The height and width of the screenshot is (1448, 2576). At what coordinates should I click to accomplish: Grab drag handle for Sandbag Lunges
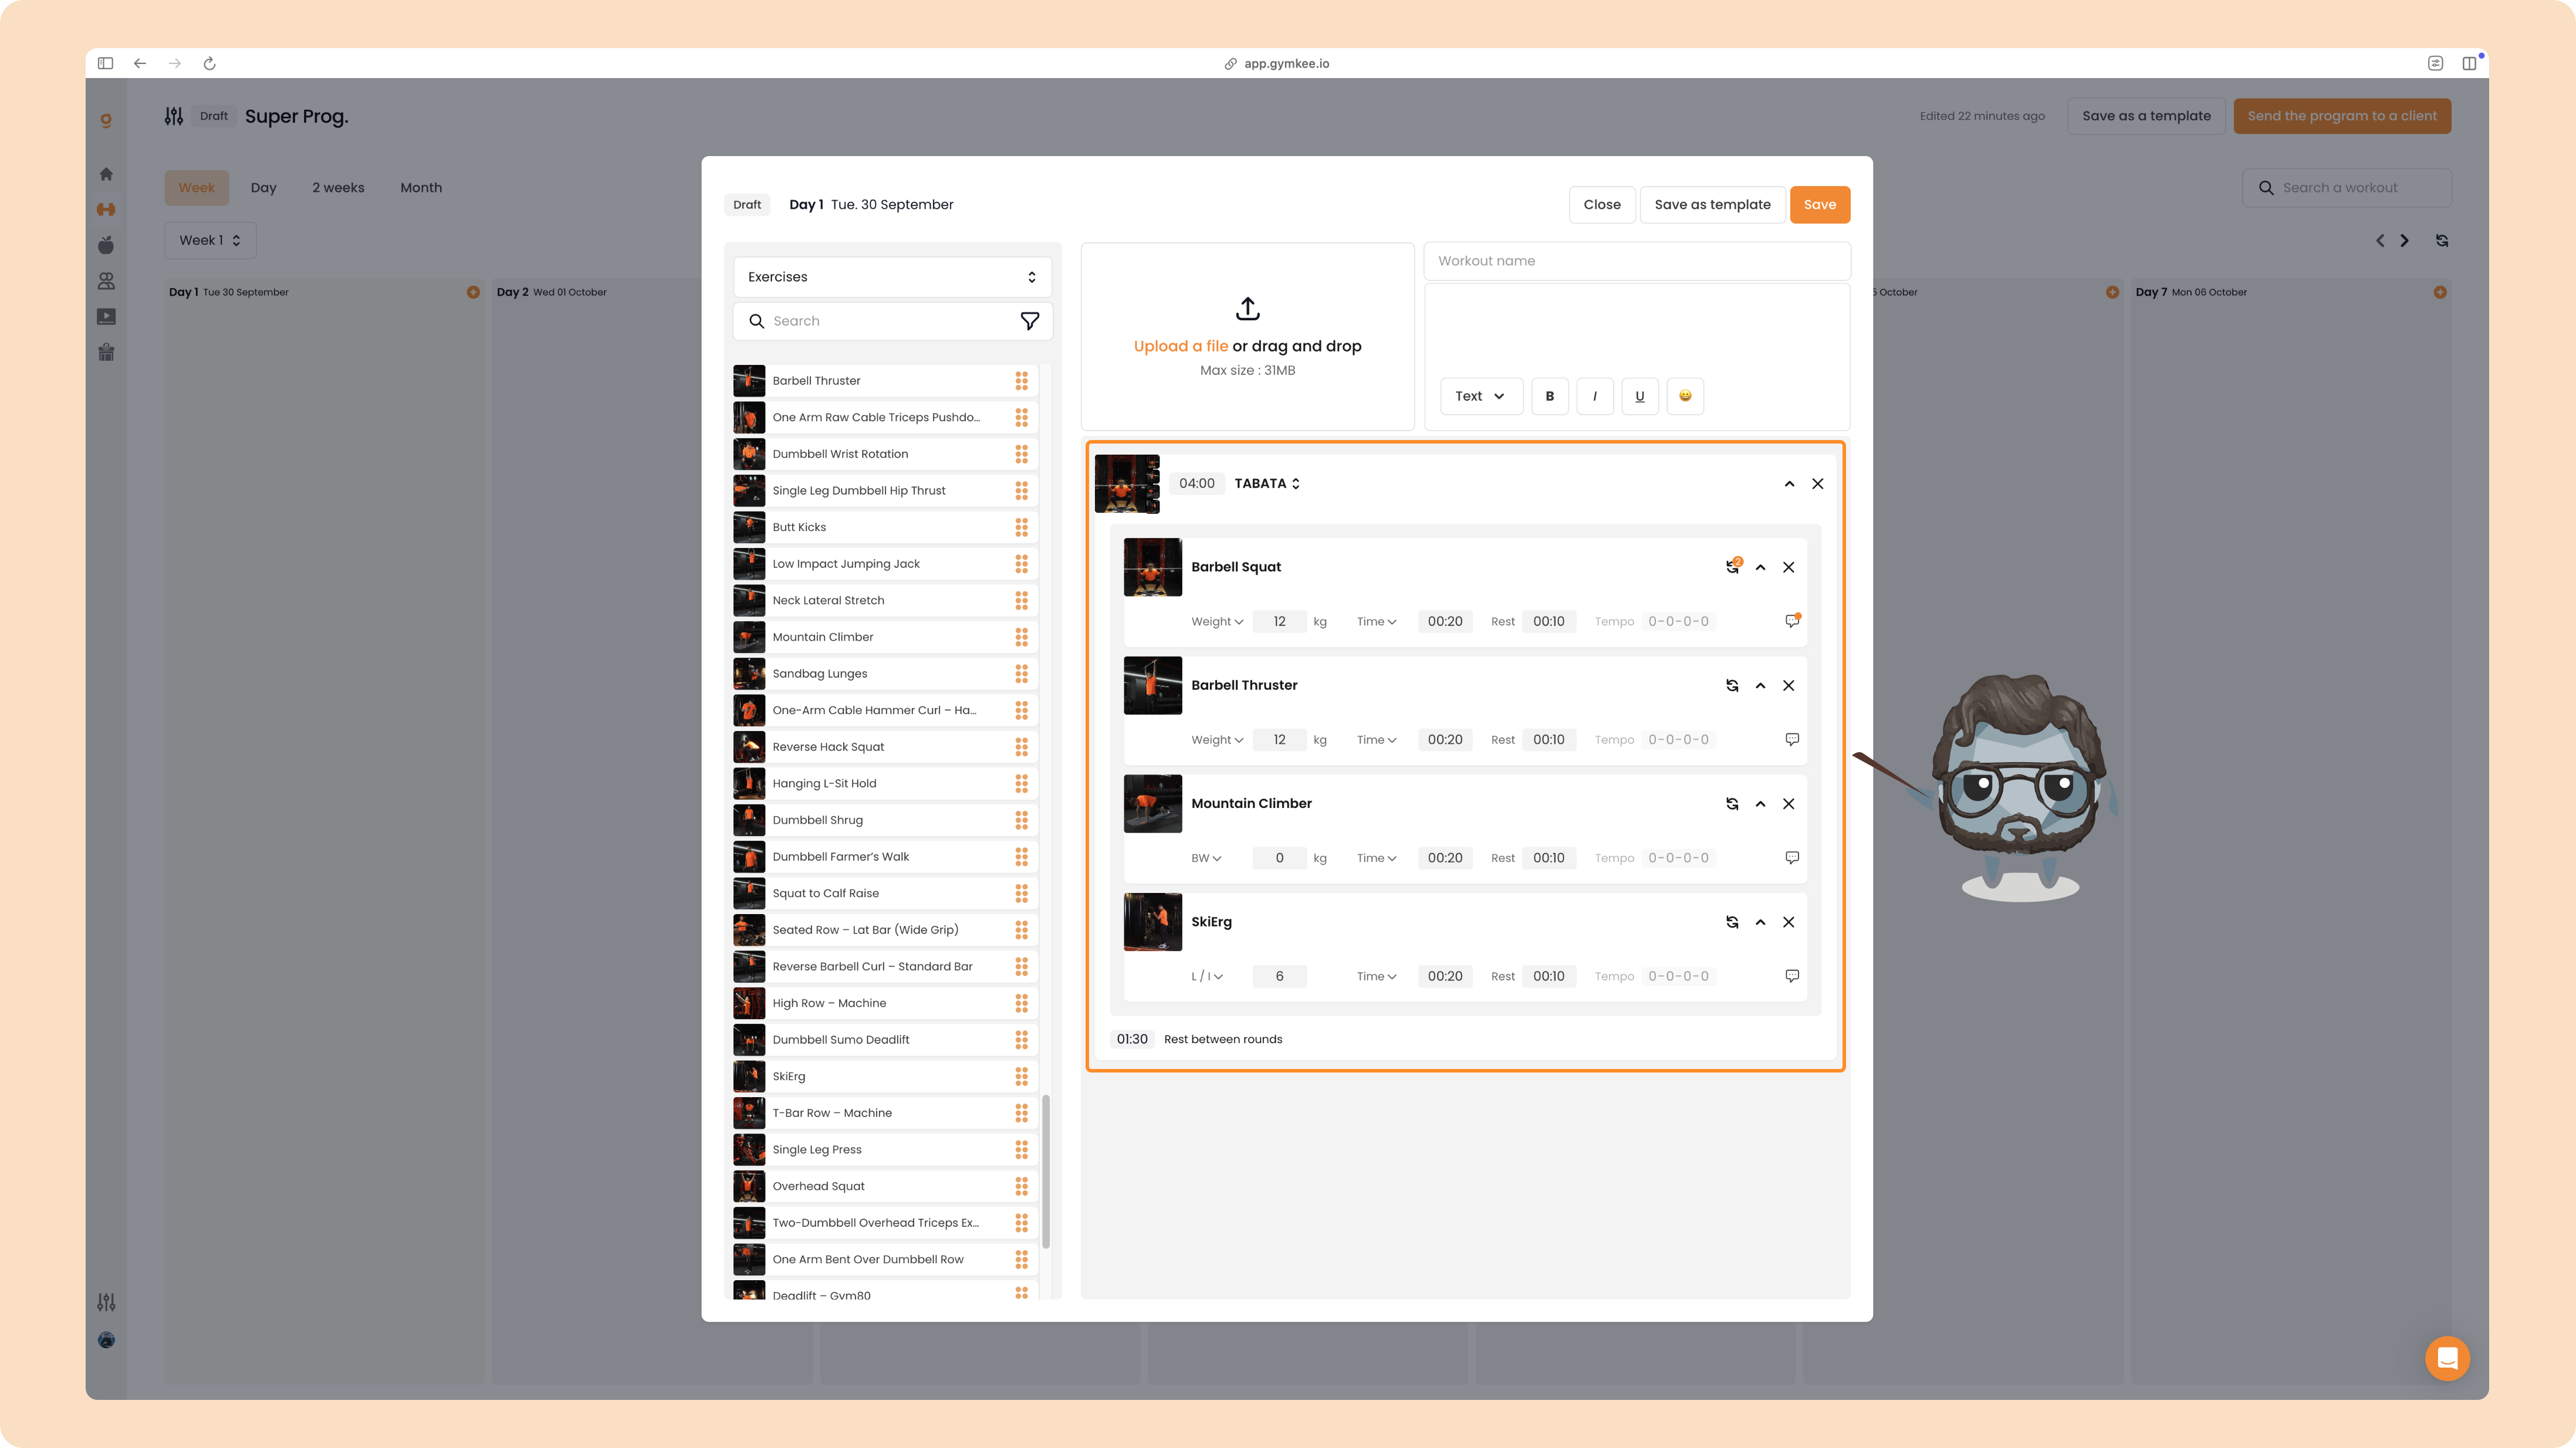click(1021, 674)
